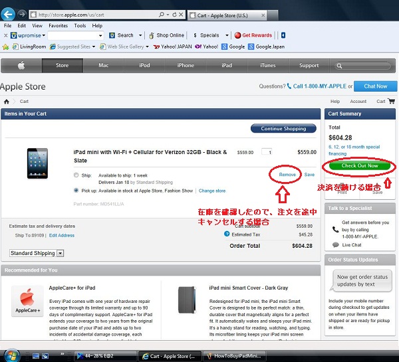399x362 pixels.
Task: Open the Google Japan bookmark
Action: point(266,46)
